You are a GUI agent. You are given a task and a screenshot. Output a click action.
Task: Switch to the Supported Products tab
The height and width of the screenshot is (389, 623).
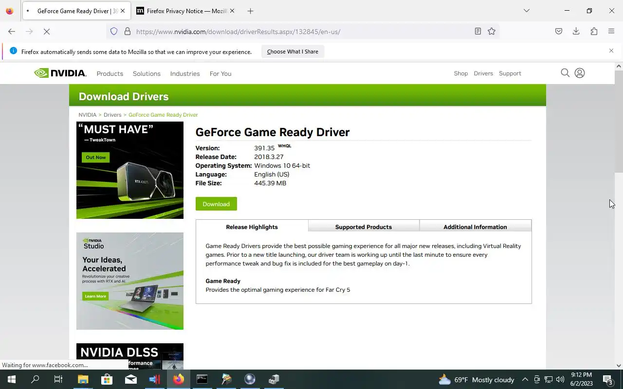coord(364,227)
